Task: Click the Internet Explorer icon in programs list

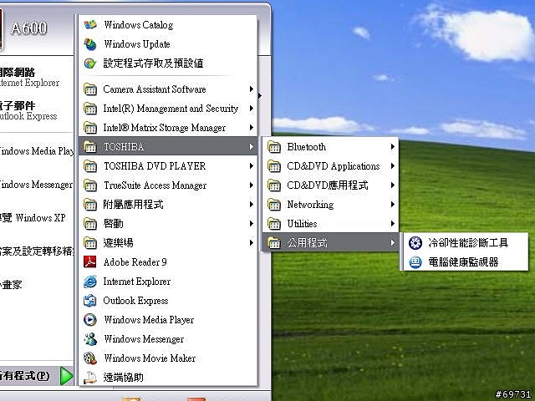Action: pos(90,282)
